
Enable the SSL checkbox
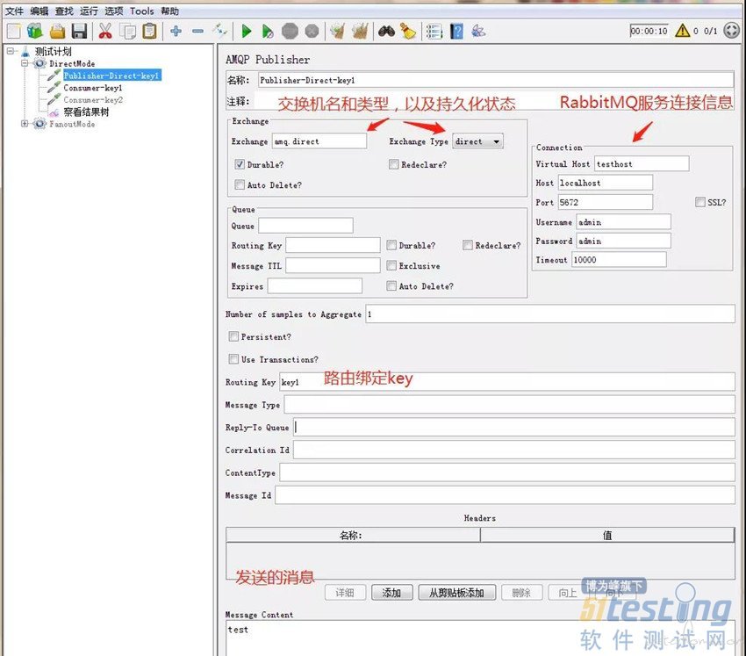(x=699, y=202)
